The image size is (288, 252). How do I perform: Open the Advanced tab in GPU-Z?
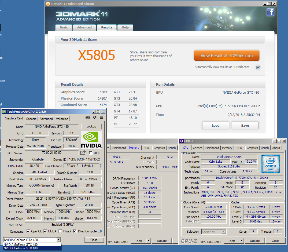point(46,119)
